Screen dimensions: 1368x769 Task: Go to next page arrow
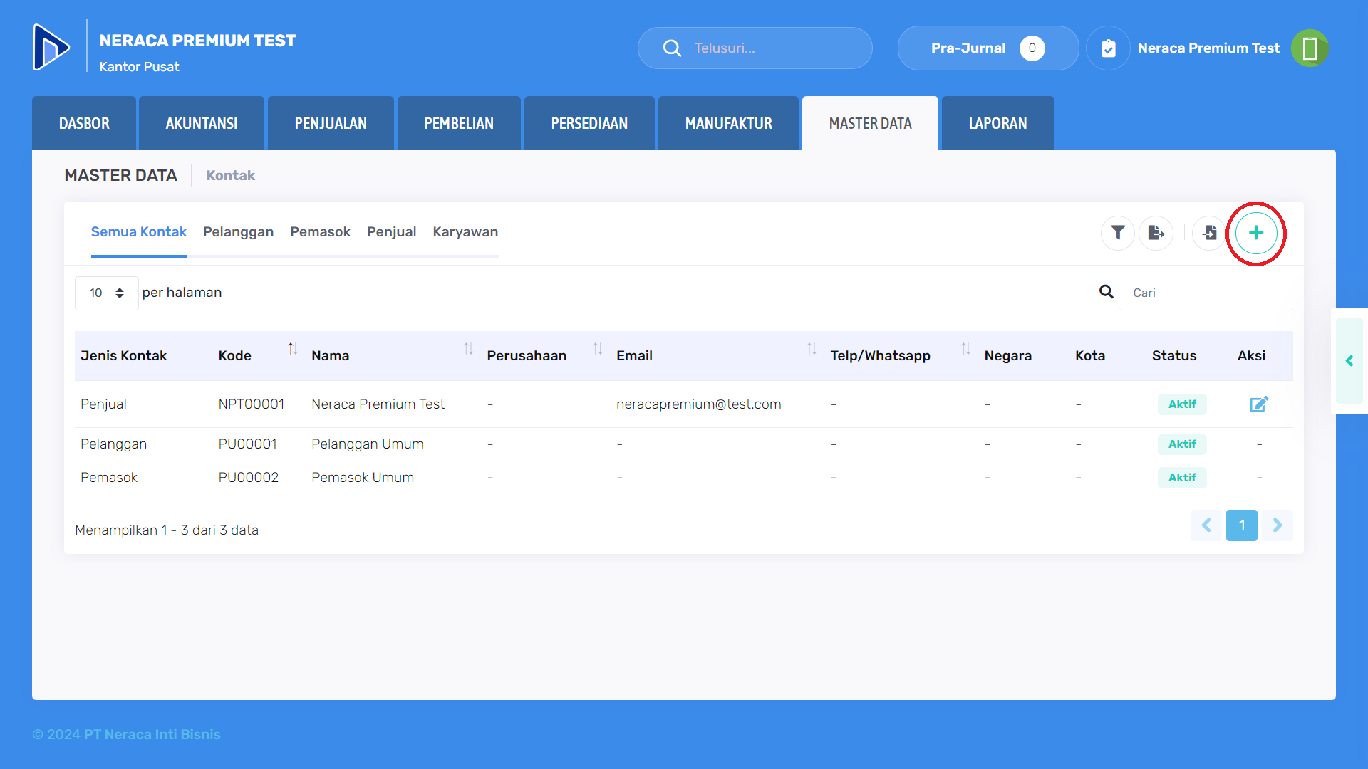click(x=1278, y=525)
